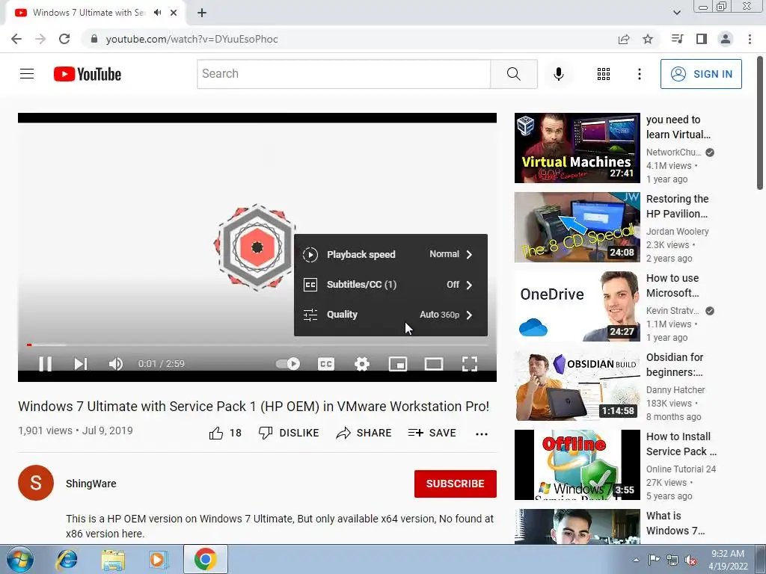This screenshot has height=574, width=766.
Task: Open the Offline Service Pack thumbnail
Action: (577, 465)
